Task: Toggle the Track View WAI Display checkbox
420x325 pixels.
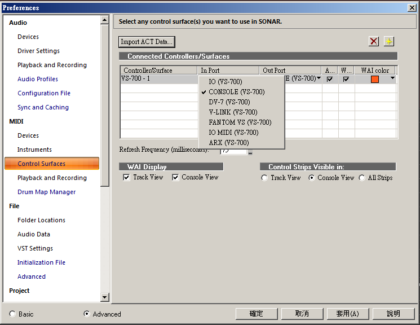Action: [127, 177]
